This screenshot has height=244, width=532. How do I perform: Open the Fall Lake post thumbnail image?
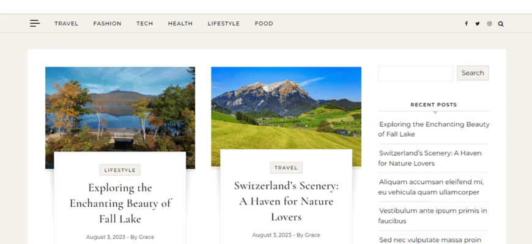[x=120, y=109]
